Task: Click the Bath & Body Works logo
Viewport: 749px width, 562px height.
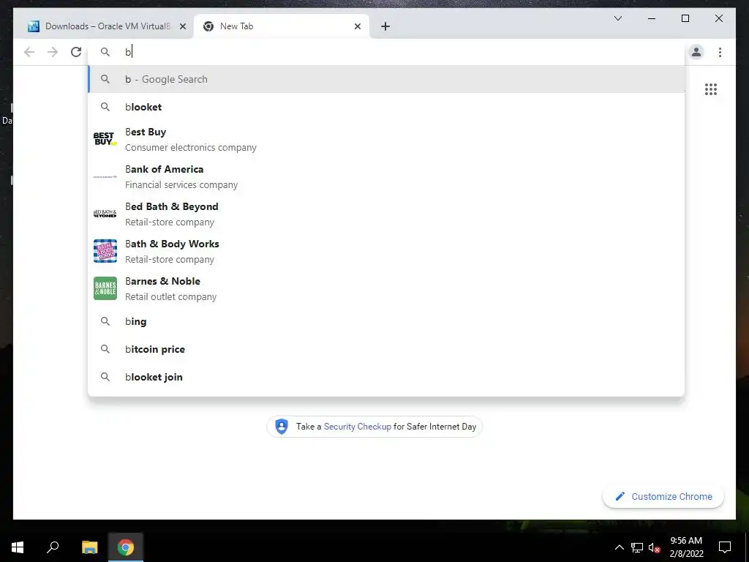Action: click(x=105, y=251)
